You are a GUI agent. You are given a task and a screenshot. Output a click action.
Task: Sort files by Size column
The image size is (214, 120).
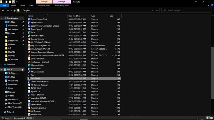coord(115,16)
